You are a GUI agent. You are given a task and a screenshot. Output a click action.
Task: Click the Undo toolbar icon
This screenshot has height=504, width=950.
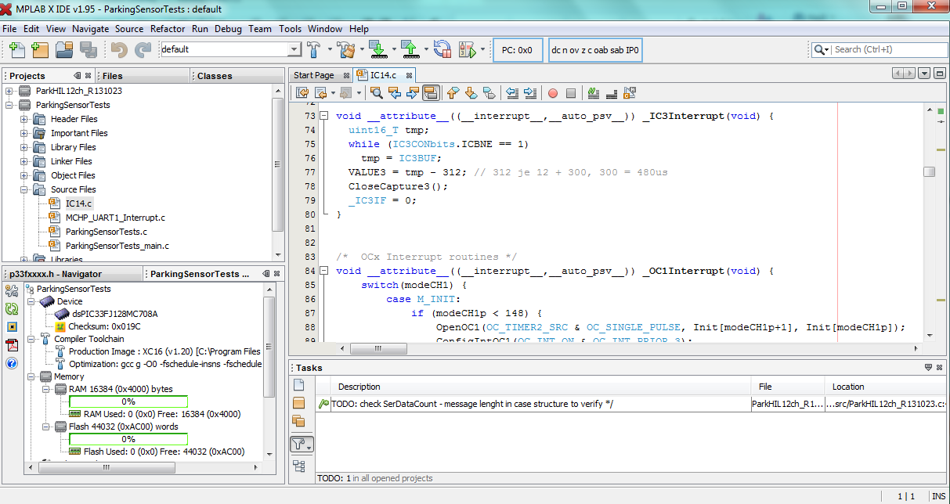pyautogui.click(x=119, y=49)
